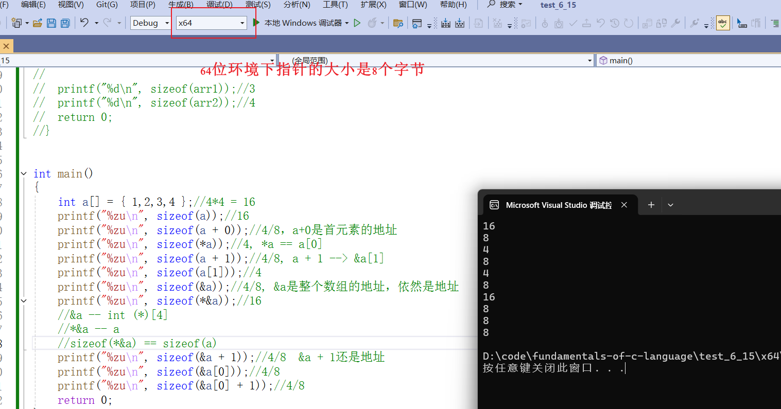Open the Git(G) menu
The height and width of the screenshot is (409, 781).
[107, 5]
